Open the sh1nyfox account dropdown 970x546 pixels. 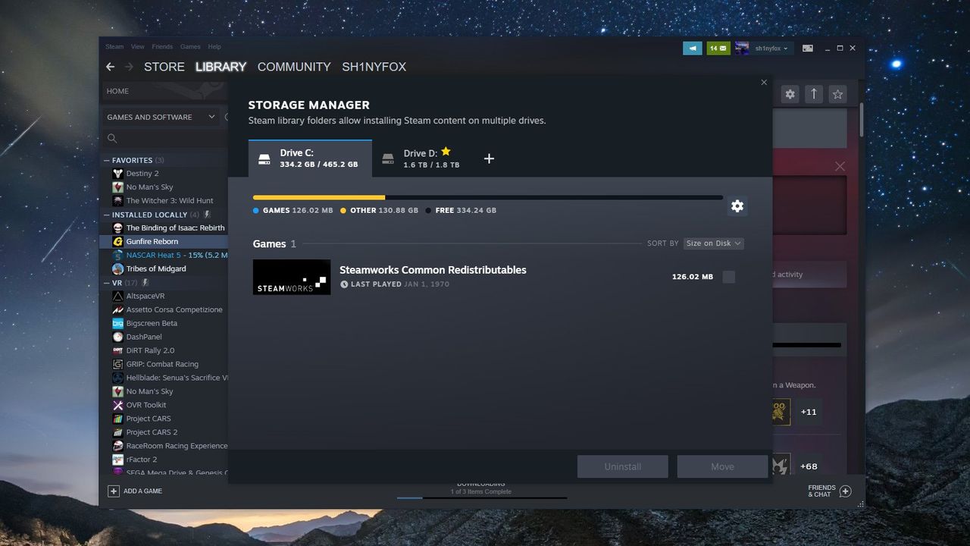pos(771,48)
